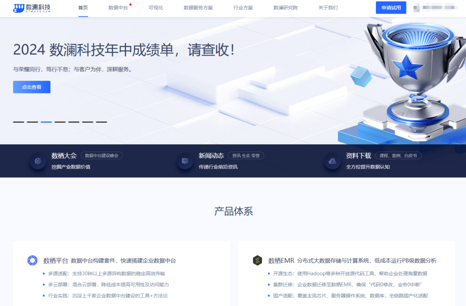Click the 数栖大会 circular icon
466x306 pixels.
38,161
